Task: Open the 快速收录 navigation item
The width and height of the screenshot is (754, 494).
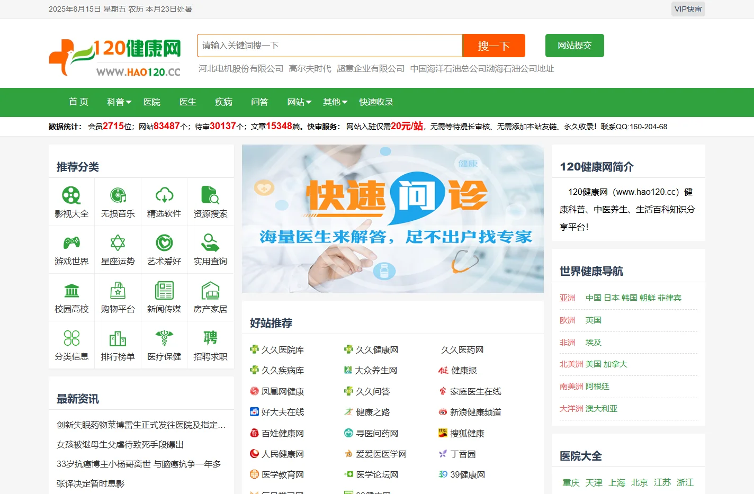Action: coord(376,102)
